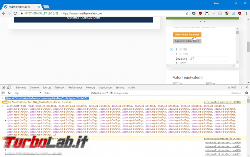Open the top context dropdown
Viewport: 250px width, 157px height.
coord(28,93)
